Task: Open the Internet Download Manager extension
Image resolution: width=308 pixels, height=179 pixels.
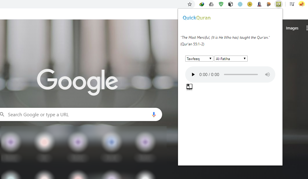Action: point(201,4)
